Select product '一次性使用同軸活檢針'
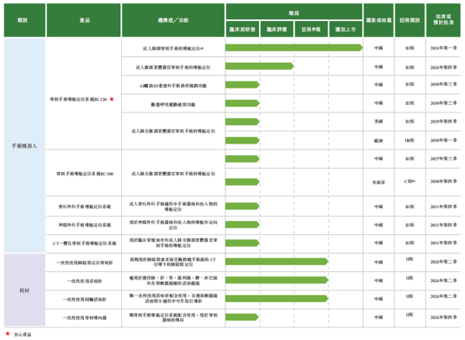The height and width of the screenshot is (340, 465). pyautogui.click(x=85, y=299)
